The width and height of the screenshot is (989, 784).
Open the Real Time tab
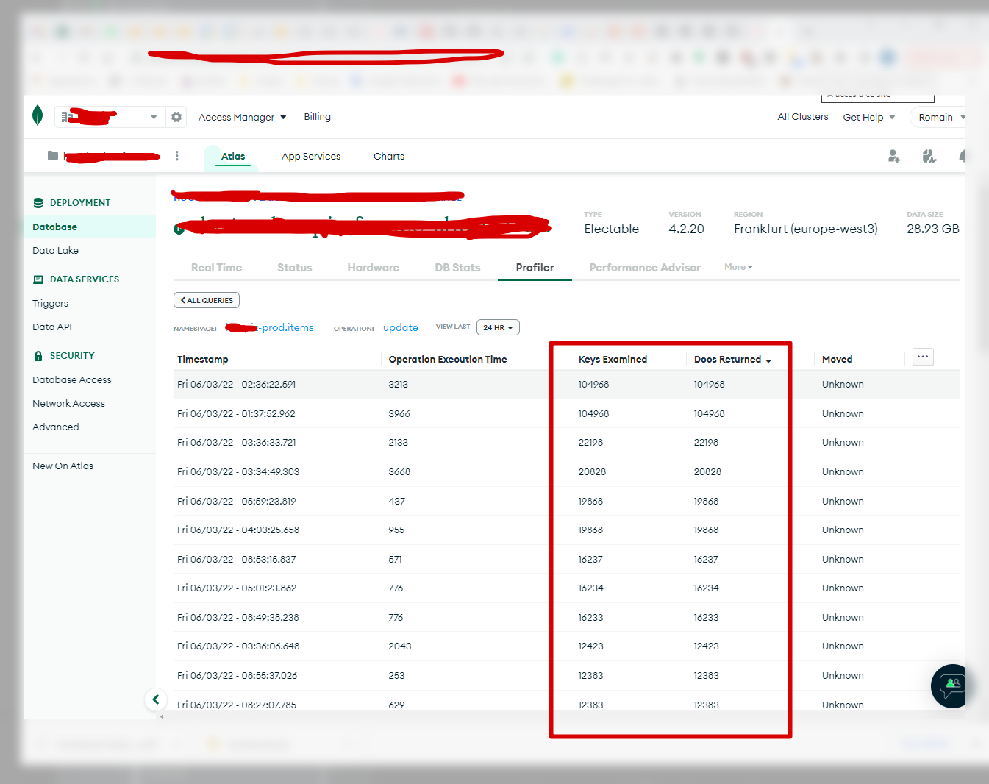[x=216, y=268]
